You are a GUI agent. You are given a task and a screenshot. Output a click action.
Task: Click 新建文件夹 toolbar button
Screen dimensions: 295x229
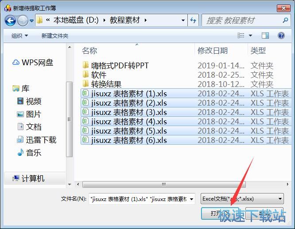point(55,36)
